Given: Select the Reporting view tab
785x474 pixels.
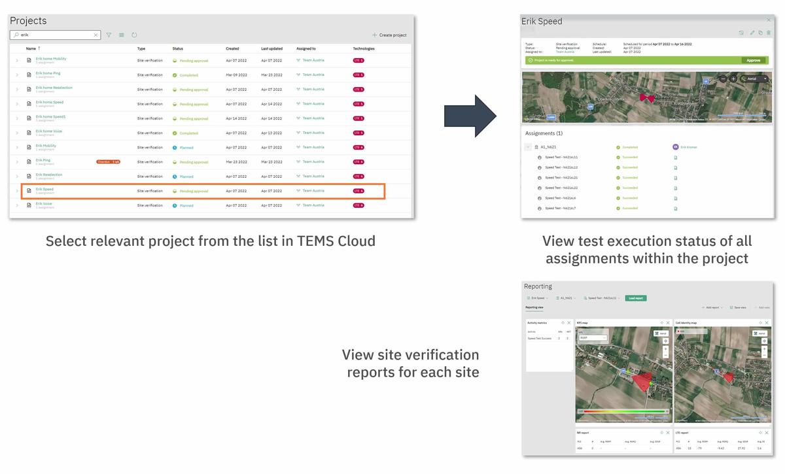Looking at the screenshot, I should pos(534,307).
